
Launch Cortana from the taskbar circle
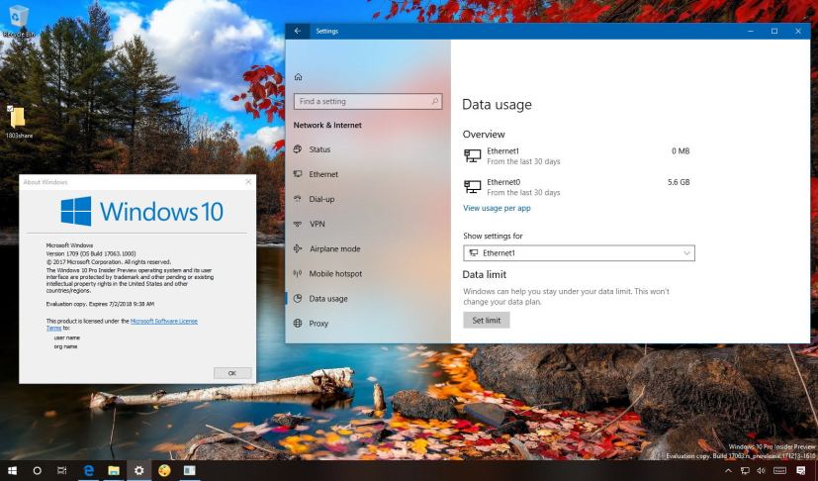click(37, 470)
